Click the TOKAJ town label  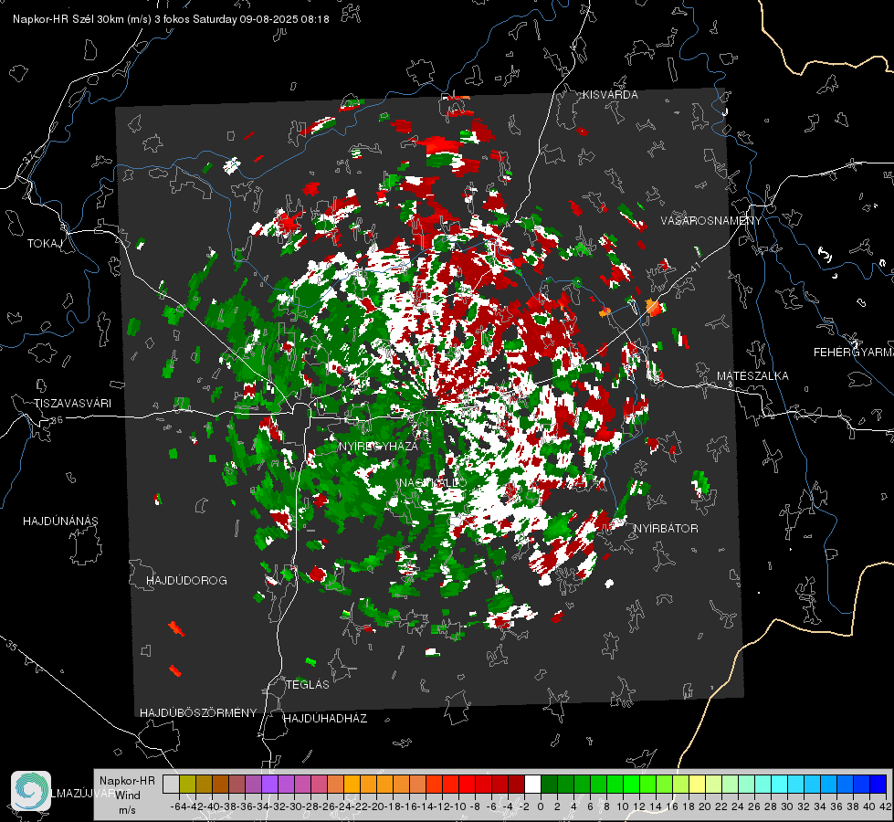point(45,244)
